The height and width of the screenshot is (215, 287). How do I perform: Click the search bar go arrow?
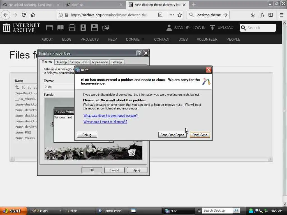coord(226,15)
